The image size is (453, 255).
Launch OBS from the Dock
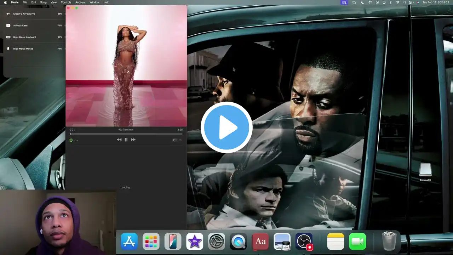(304, 242)
